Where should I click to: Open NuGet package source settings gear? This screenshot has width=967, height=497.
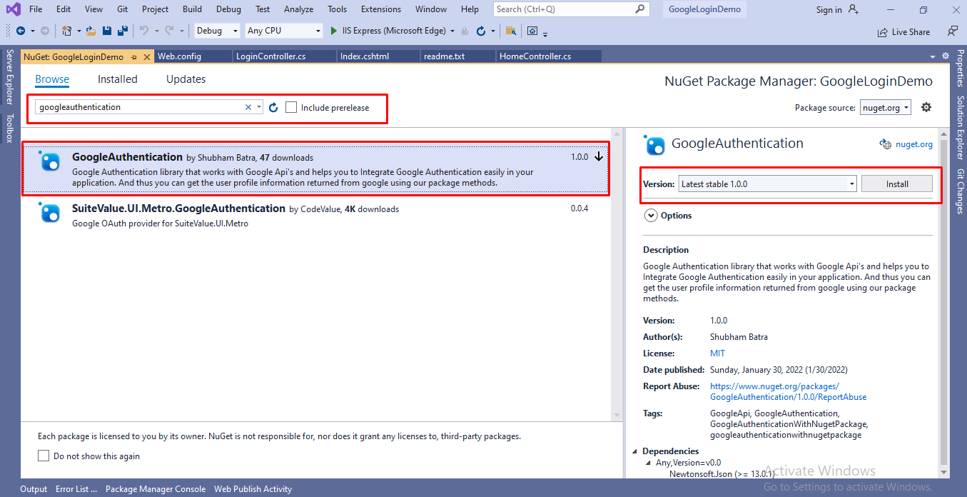926,107
